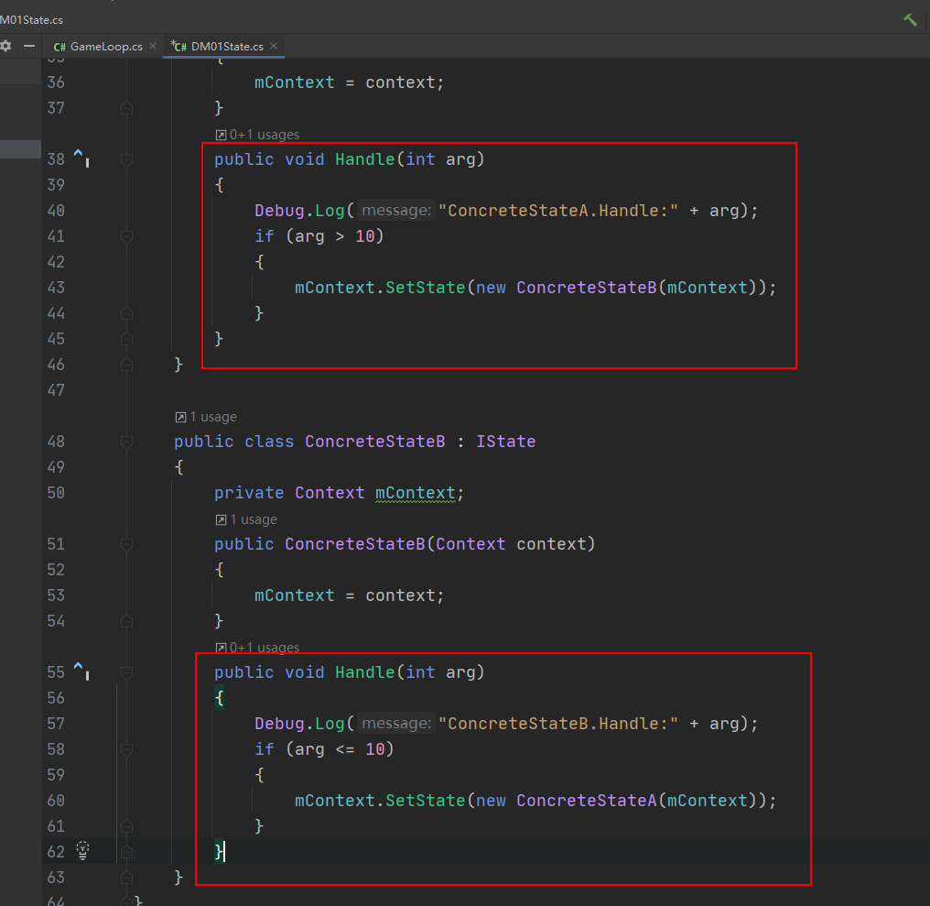Open '1 usage' hint above ConcreteStateB constructor
This screenshot has width=930, height=906.
246,519
